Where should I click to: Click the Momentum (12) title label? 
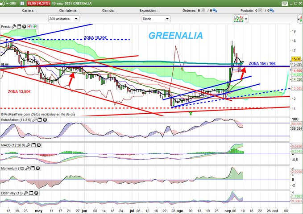tap(13, 169)
